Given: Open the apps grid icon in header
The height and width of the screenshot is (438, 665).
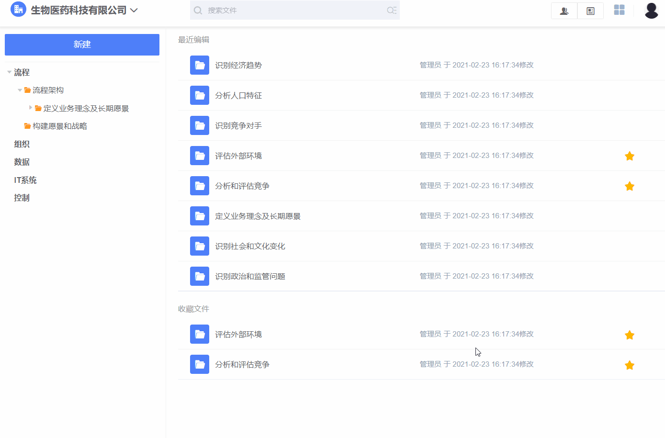Looking at the screenshot, I should (x=619, y=10).
